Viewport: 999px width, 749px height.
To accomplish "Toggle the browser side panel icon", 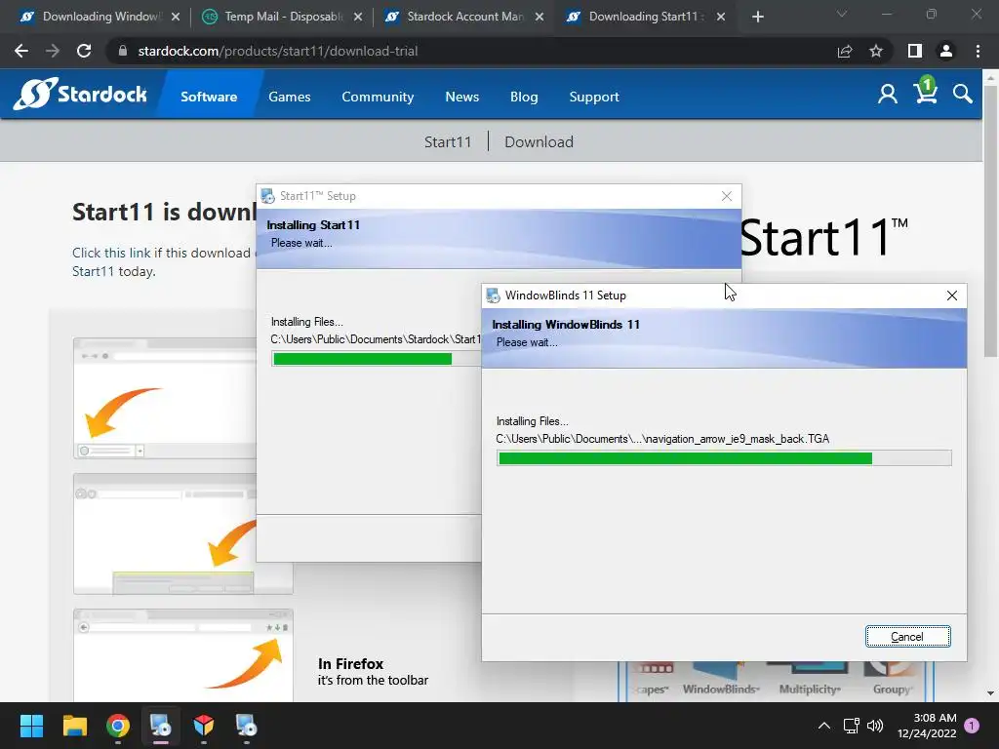I will click(x=915, y=51).
